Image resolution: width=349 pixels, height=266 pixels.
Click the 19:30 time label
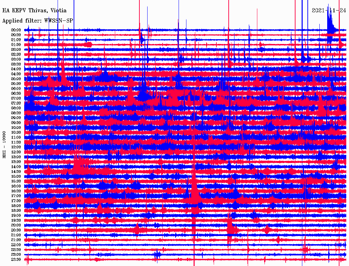(16, 221)
